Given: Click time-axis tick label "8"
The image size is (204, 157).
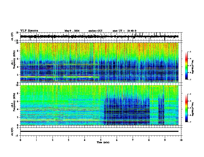Looking at the screenshot, I should coord(149,140).
